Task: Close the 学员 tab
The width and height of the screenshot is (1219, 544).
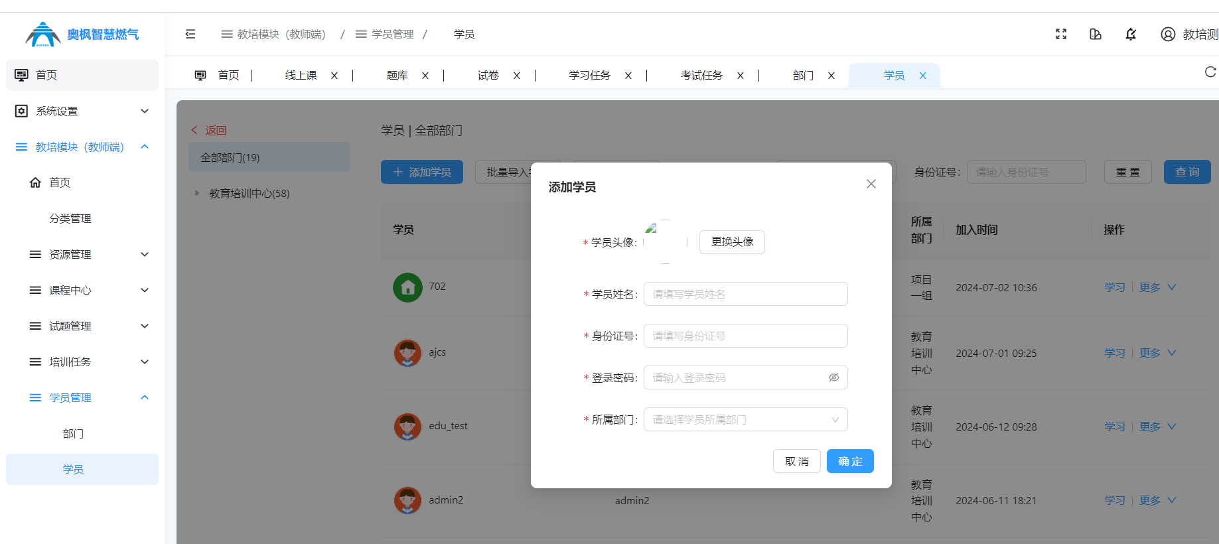Action: click(922, 76)
